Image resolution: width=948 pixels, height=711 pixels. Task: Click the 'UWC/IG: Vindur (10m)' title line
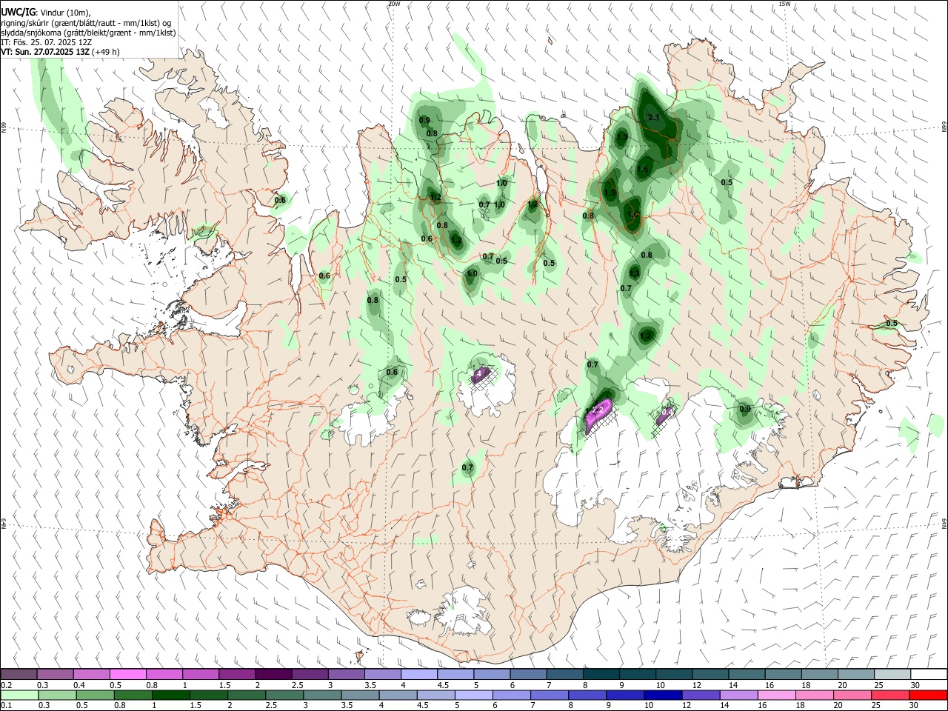(x=45, y=12)
